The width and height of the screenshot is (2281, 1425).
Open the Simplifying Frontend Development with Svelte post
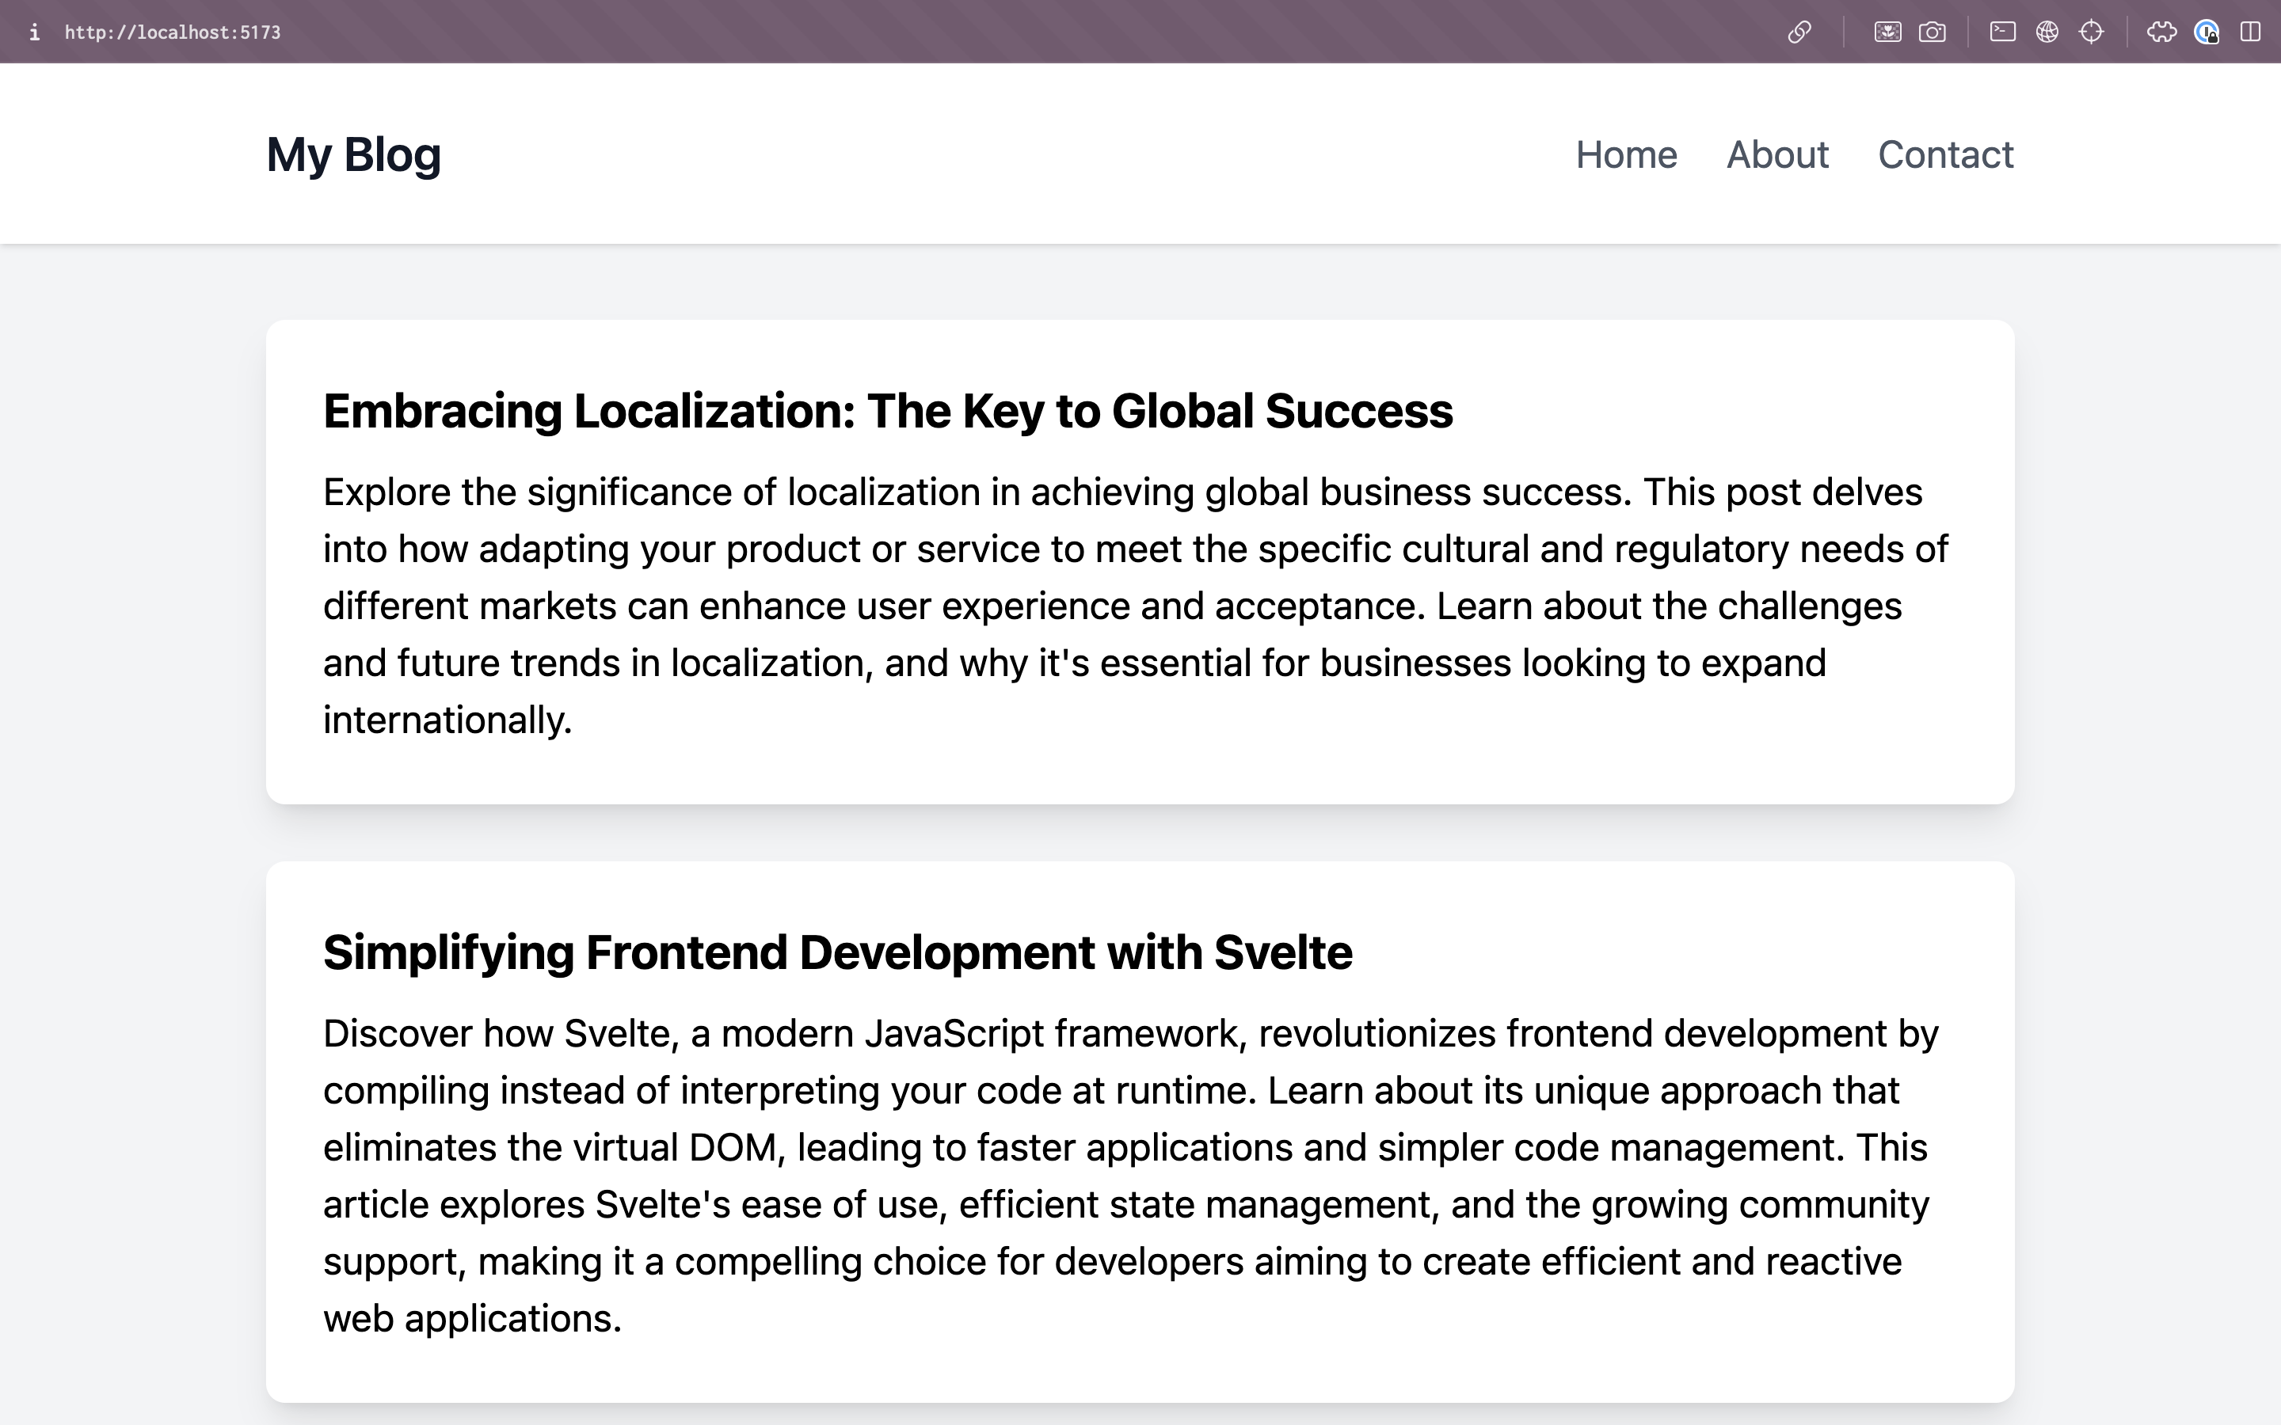tap(837, 951)
